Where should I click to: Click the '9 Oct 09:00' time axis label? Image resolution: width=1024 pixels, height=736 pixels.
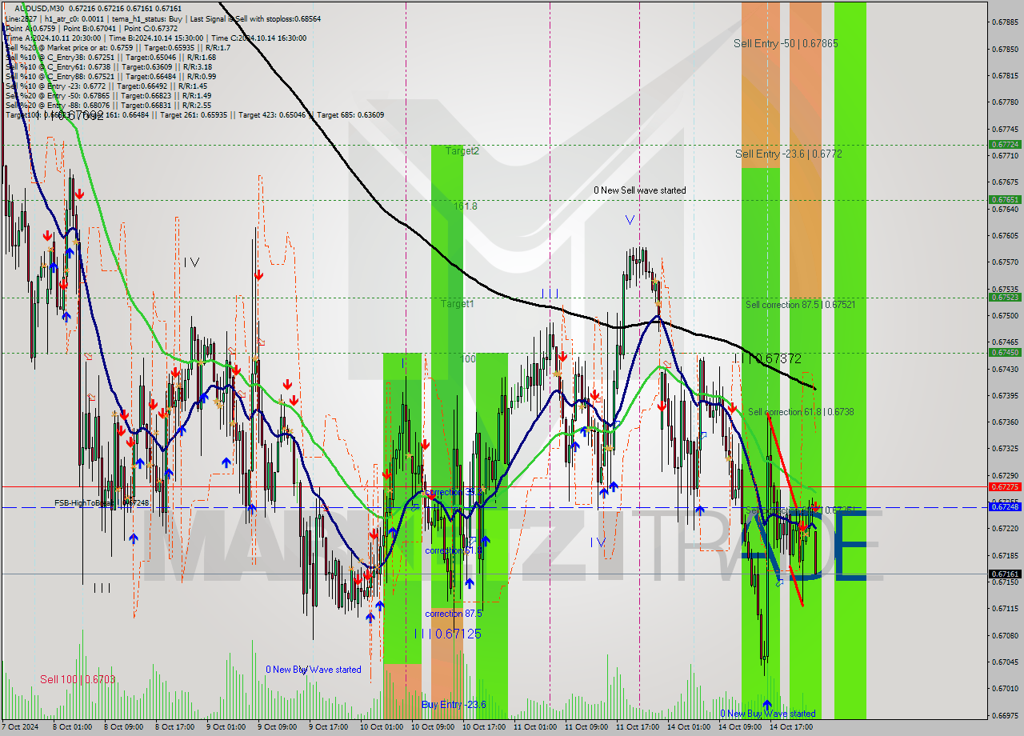pos(278,727)
